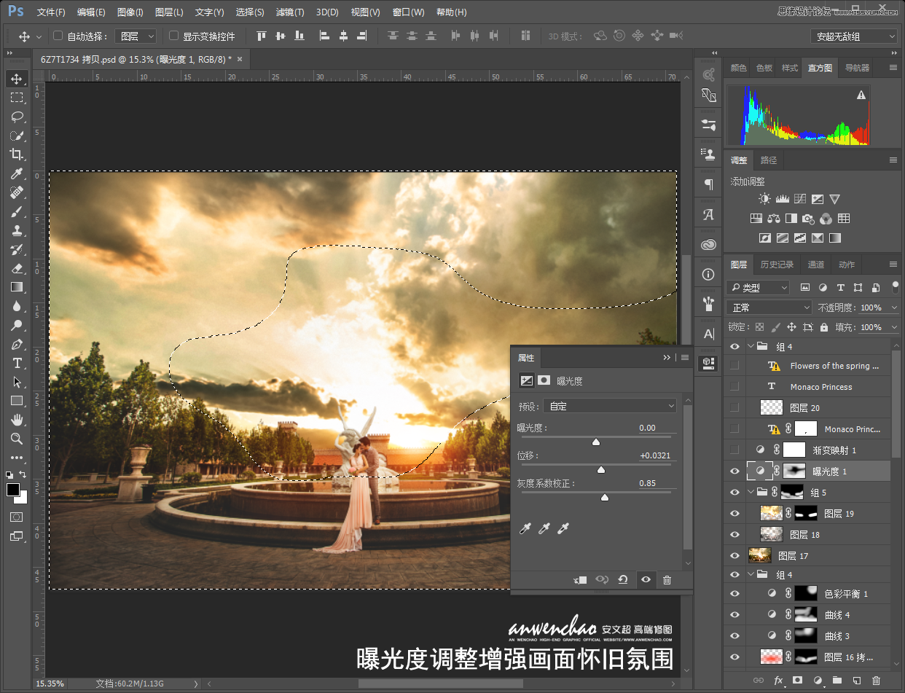This screenshot has height=693, width=905.
Task: Open the 图像(I) menu
Action: pyautogui.click(x=130, y=12)
